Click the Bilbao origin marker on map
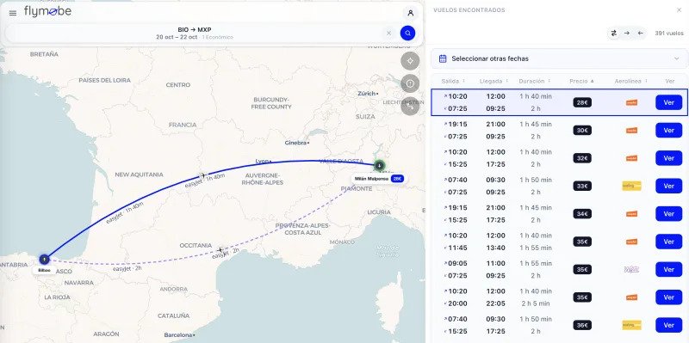 44,260
